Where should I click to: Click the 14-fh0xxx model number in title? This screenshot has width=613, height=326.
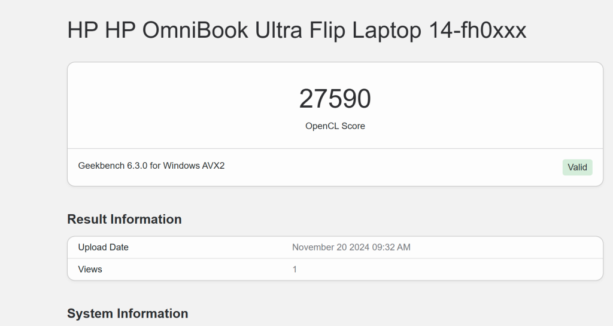click(478, 30)
